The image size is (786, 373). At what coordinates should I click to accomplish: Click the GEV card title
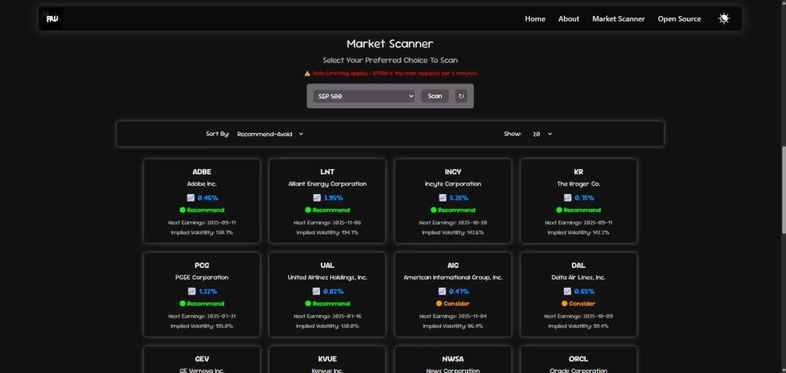click(201, 359)
